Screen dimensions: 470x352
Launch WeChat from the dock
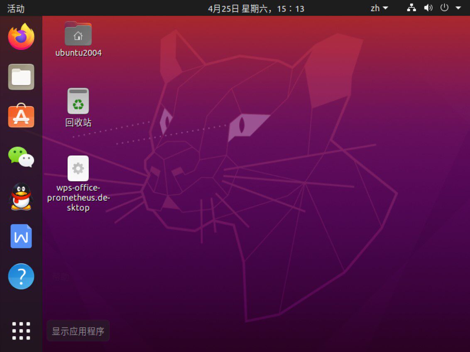pyautogui.click(x=21, y=157)
